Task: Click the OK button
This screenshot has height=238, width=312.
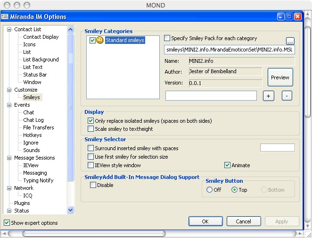Action: [205, 221]
